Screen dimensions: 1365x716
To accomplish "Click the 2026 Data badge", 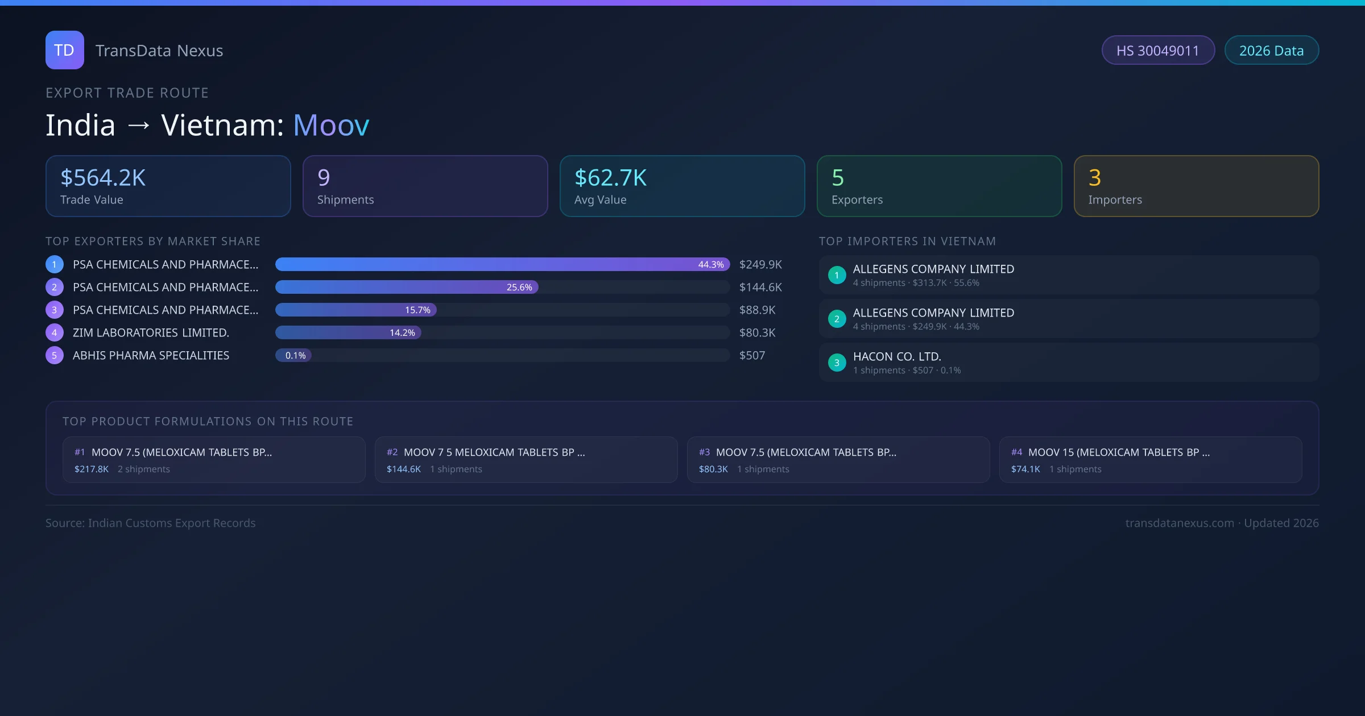I will click(x=1271, y=51).
